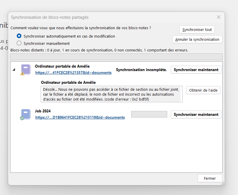
Task: Click the overall synchronization progress bar
Action: 116,57
